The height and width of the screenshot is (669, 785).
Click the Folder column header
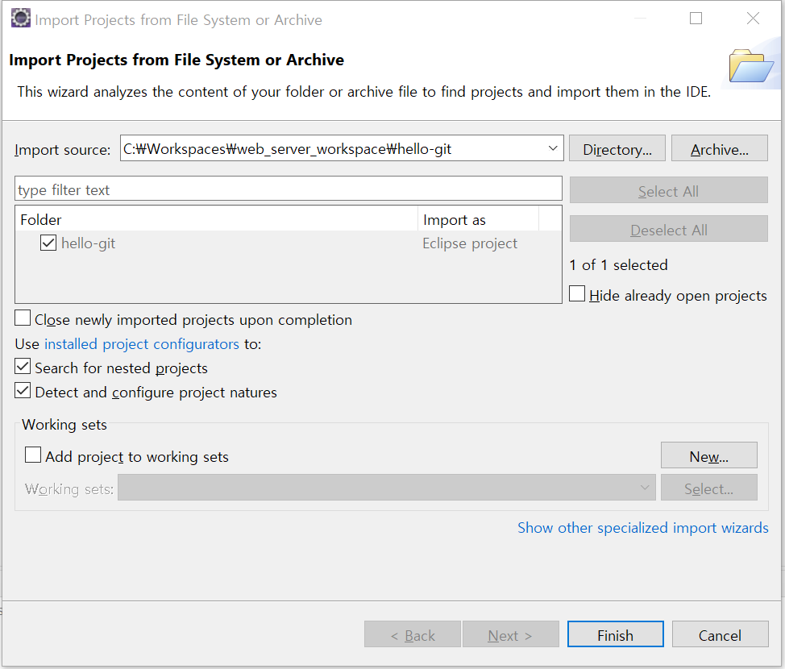[x=216, y=219]
